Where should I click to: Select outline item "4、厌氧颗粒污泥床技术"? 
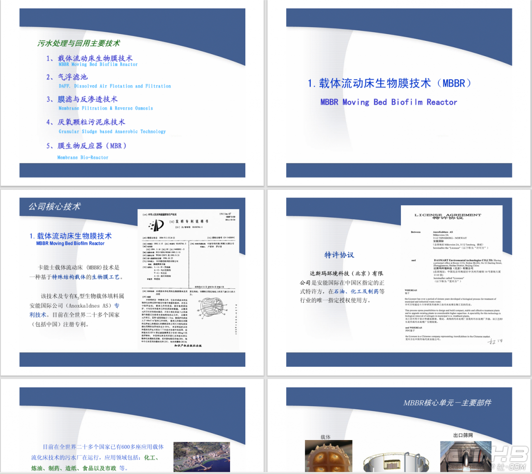tap(86, 122)
